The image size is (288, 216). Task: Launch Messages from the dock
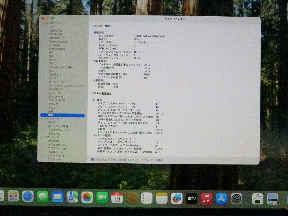(43, 197)
